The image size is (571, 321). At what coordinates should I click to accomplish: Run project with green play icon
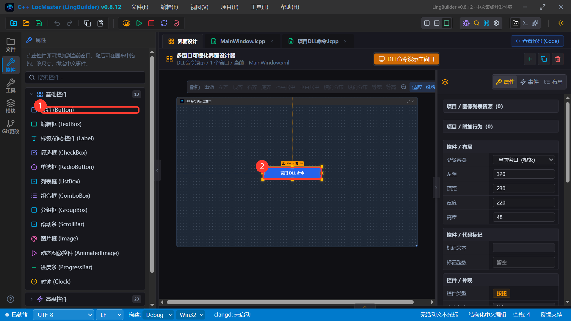[139, 23]
